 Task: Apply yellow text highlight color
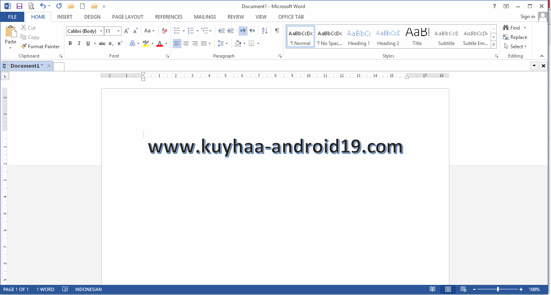(146, 43)
